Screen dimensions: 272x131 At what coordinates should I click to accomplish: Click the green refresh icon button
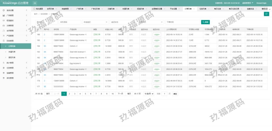coord(266,14)
